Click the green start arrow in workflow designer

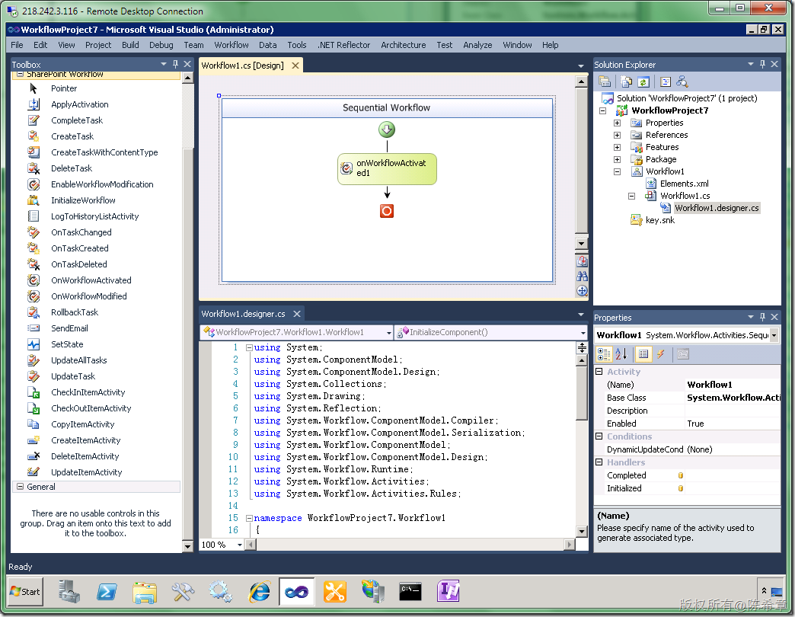pos(387,129)
